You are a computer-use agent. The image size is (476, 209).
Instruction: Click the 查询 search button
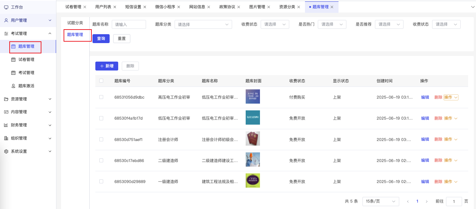(x=101, y=38)
